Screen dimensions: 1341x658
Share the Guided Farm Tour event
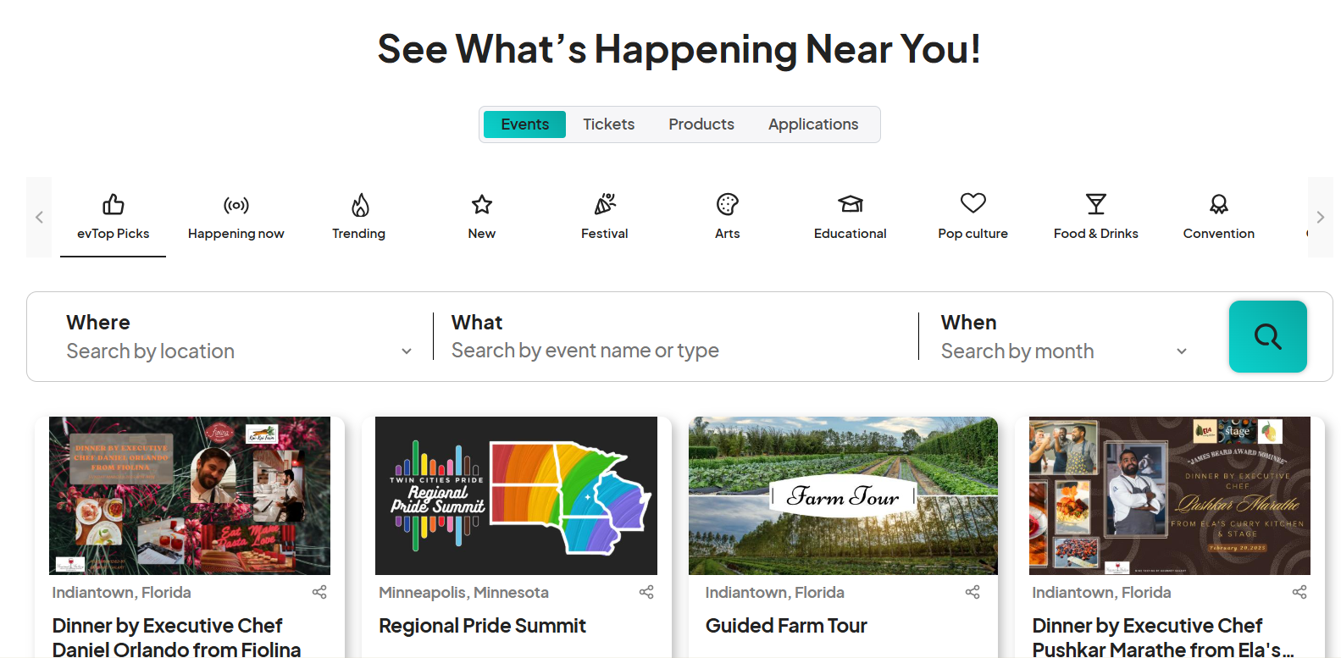tap(973, 592)
